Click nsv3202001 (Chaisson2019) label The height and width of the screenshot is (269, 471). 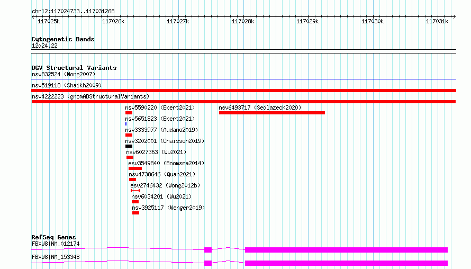[165, 141]
